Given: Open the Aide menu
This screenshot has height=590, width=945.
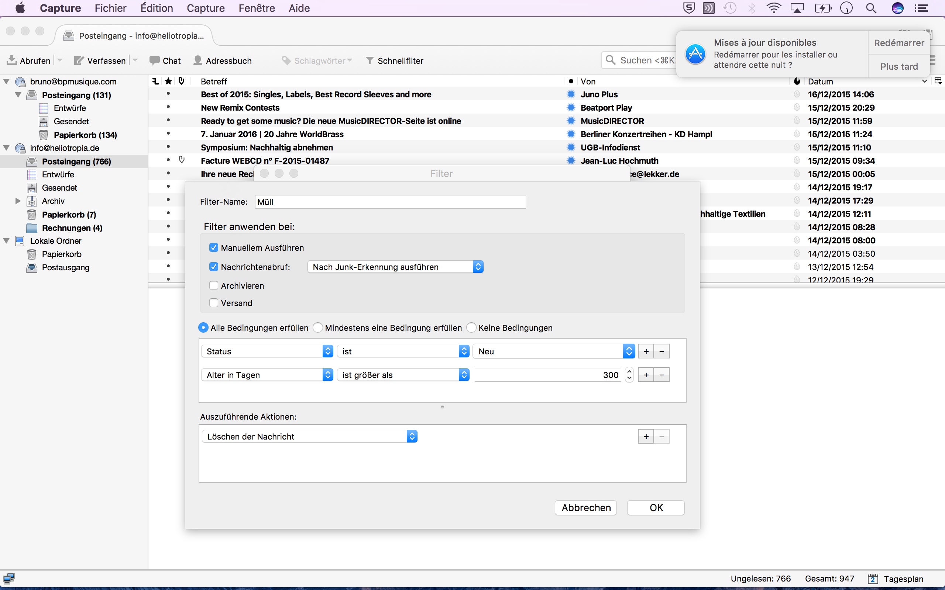Looking at the screenshot, I should point(299,8).
